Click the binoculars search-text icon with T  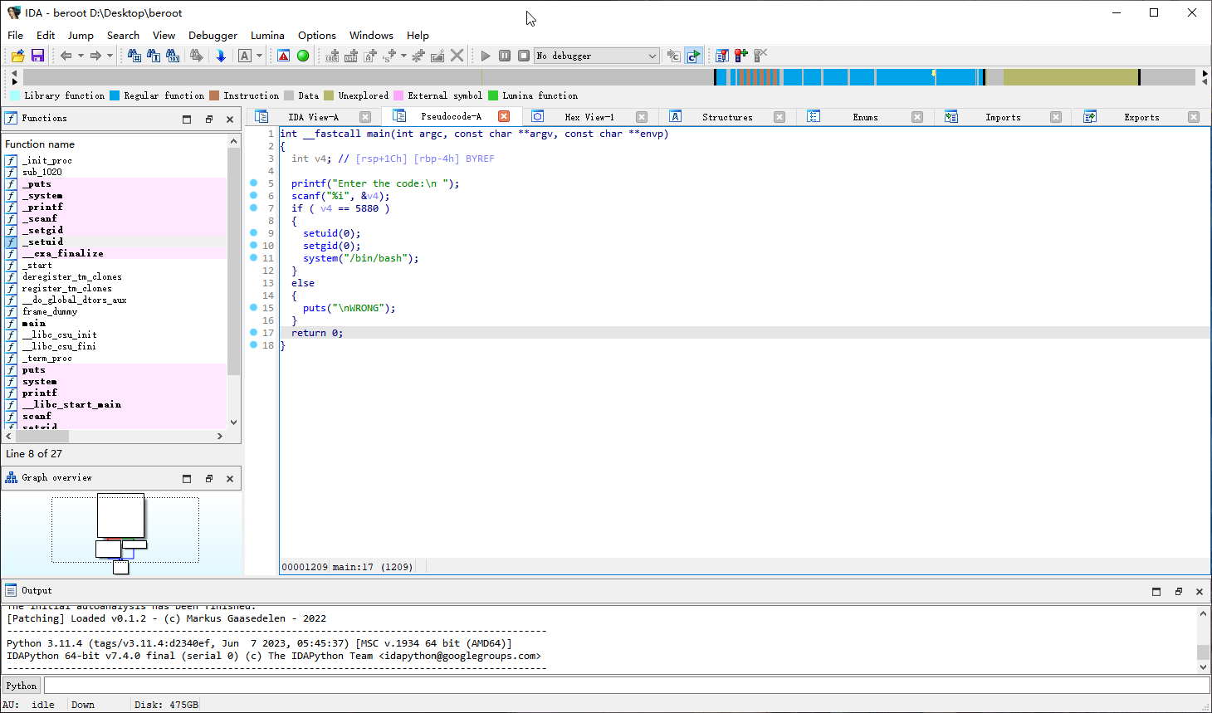tap(154, 56)
